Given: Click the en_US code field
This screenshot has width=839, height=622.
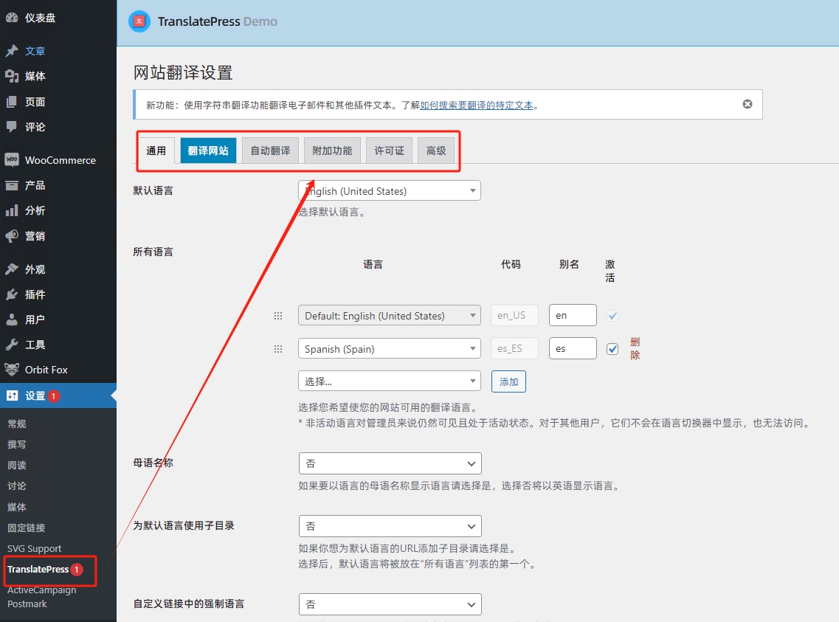Looking at the screenshot, I should [514, 315].
